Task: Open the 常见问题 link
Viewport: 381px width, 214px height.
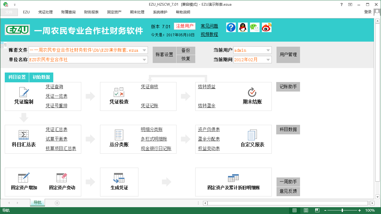Action: (209, 26)
